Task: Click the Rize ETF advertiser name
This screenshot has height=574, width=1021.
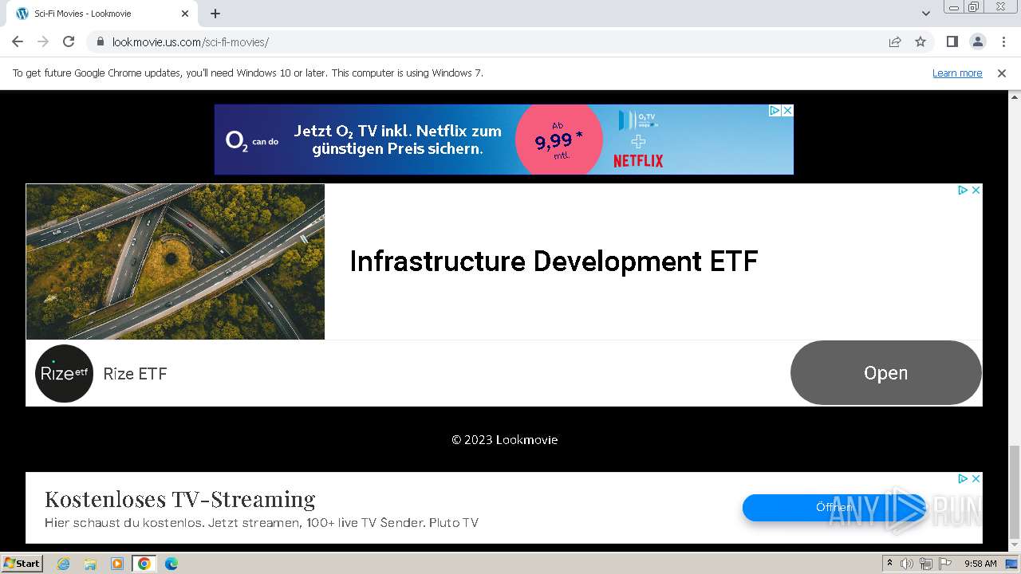Action: [135, 374]
